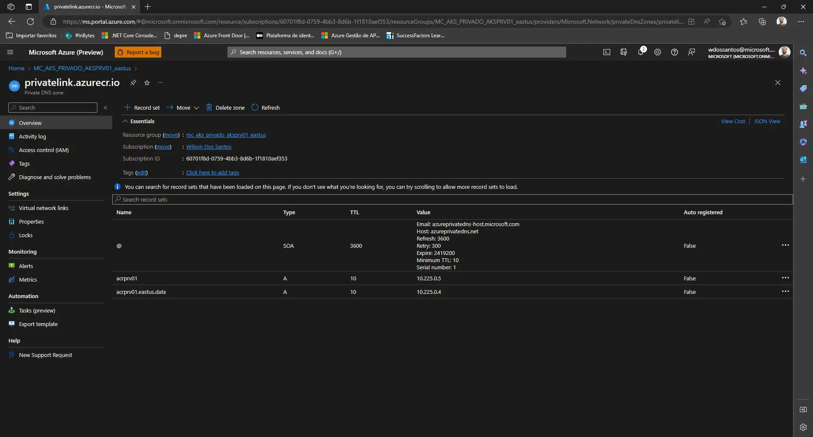Open a new browser tab
Image resolution: width=813 pixels, height=437 pixels.
point(147,7)
